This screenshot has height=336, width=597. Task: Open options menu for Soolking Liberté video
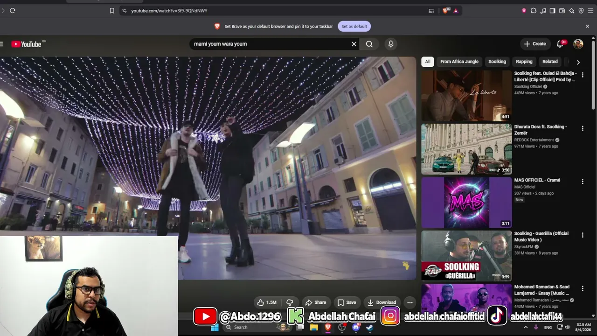(x=583, y=75)
